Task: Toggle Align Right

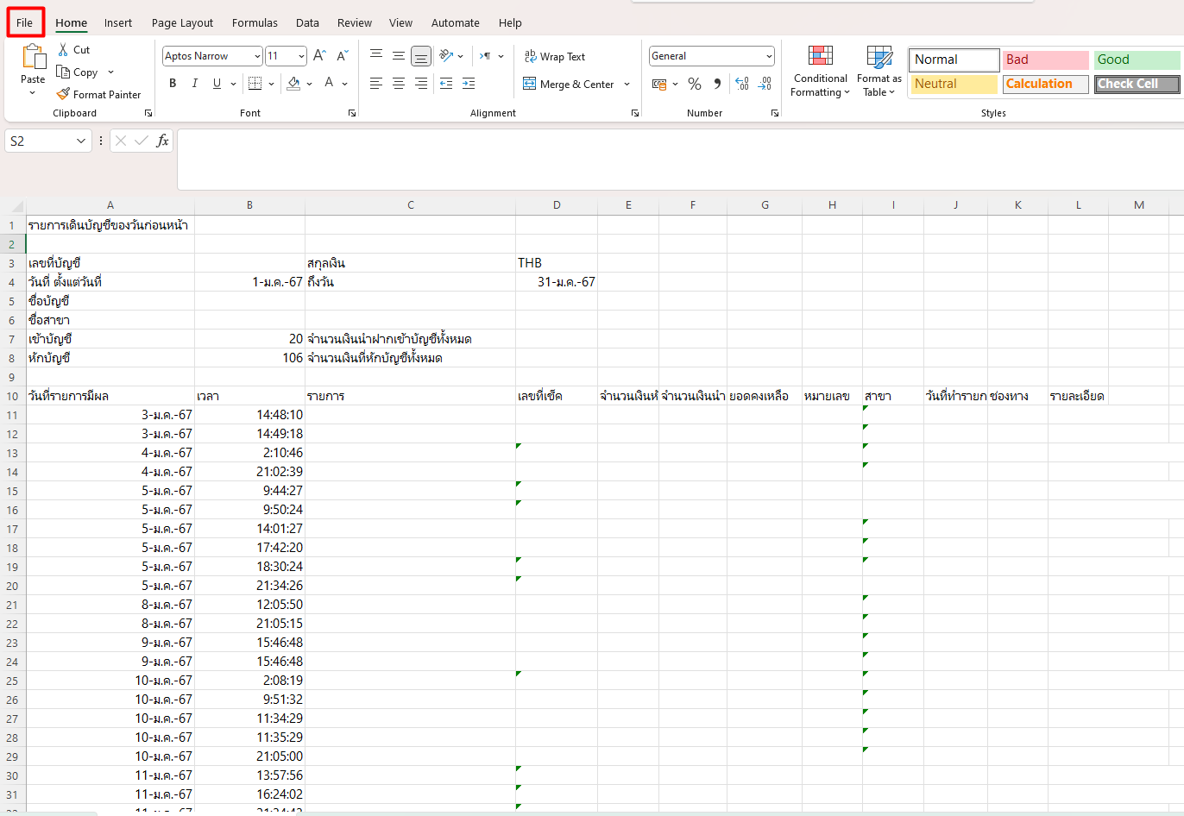Action: [x=421, y=84]
